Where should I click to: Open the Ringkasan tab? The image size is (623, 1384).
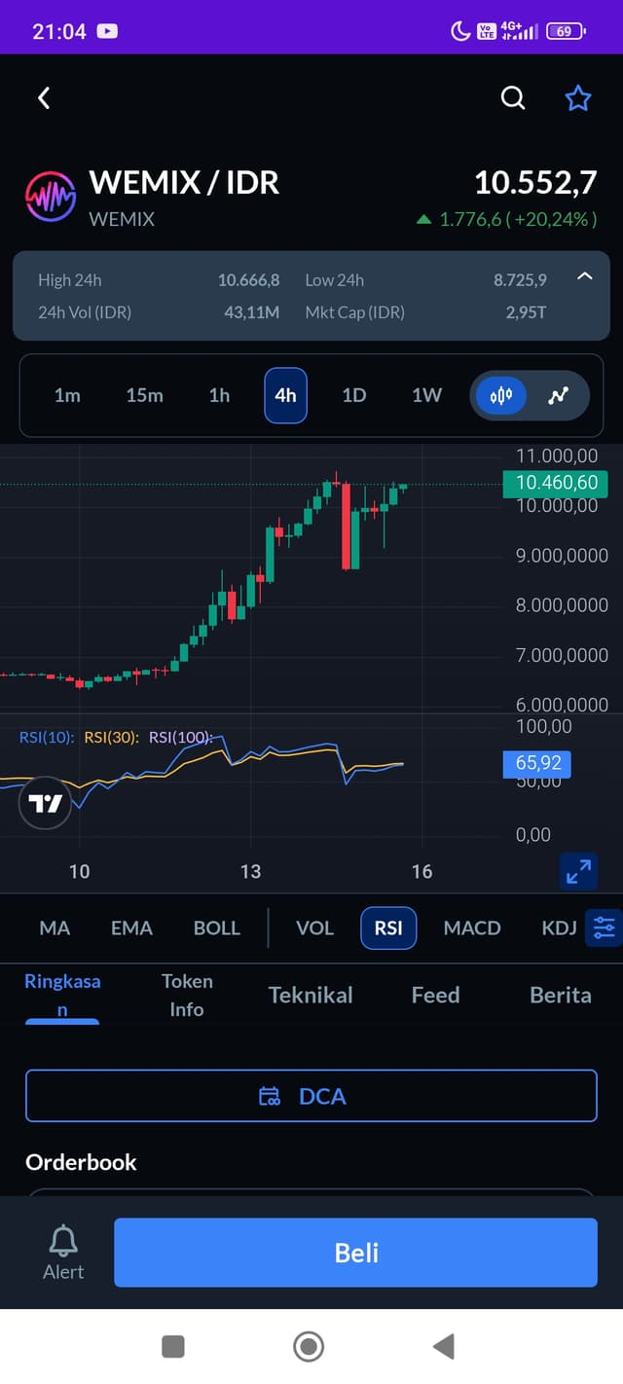click(x=62, y=995)
